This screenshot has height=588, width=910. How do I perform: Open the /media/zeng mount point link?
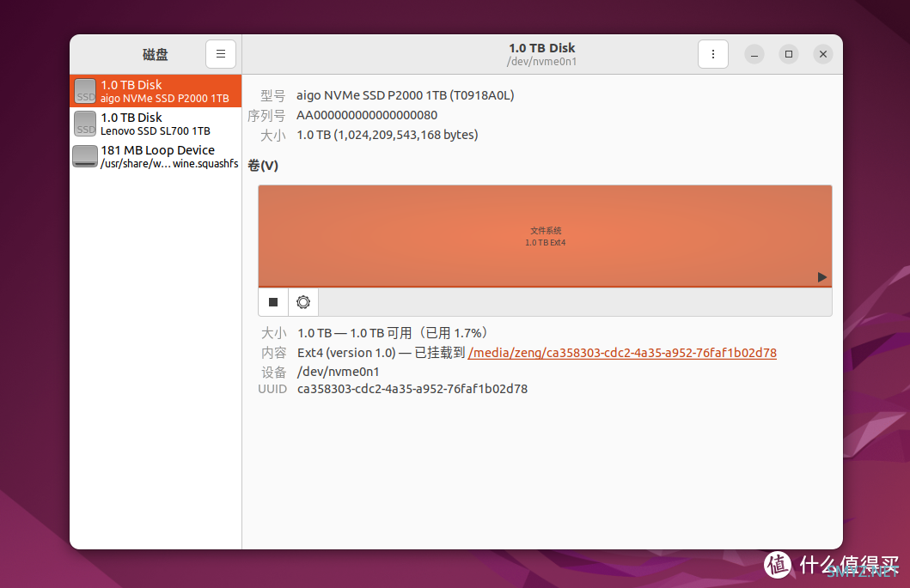point(622,353)
